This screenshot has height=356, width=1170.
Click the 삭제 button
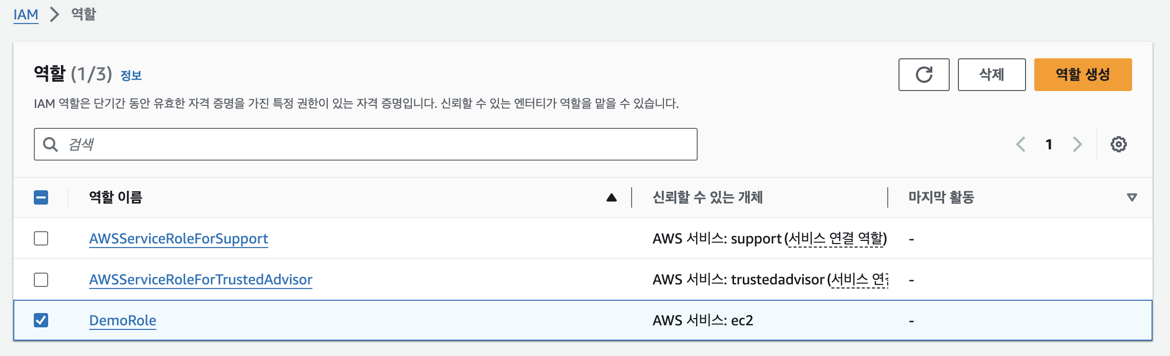click(x=991, y=75)
